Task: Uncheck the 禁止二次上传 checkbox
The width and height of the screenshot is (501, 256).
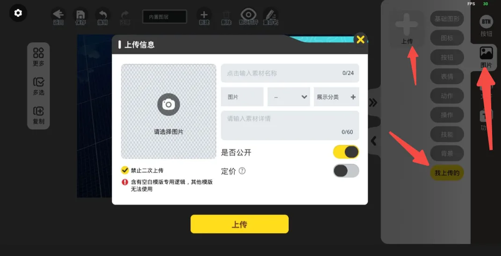Action: coord(124,170)
